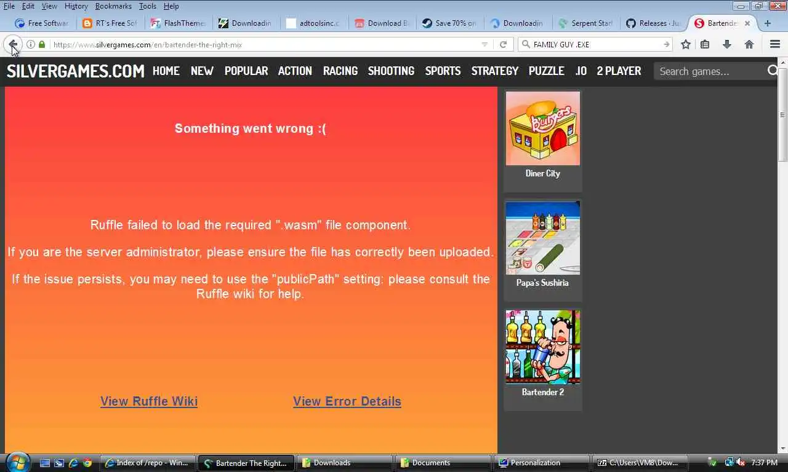Switch to RT's Free Soft tab

[110, 23]
